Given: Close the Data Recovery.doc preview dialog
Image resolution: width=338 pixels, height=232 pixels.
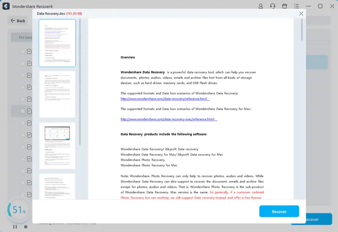Looking at the screenshot, I should pyautogui.click(x=301, y=14).
